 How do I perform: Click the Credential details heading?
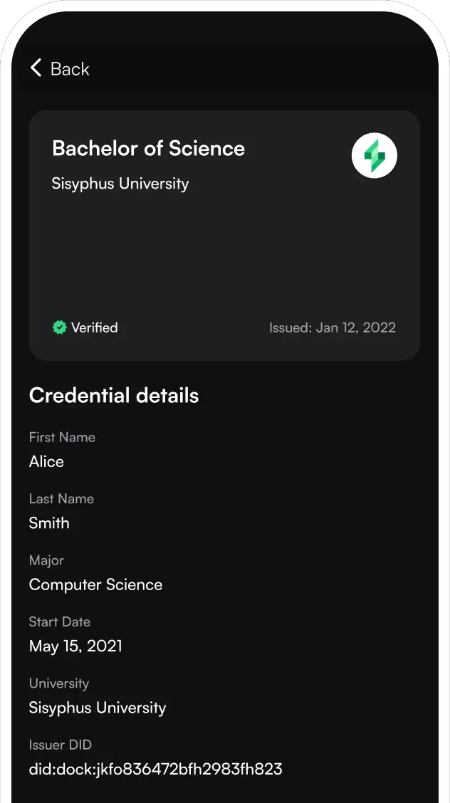pos(114,396)
